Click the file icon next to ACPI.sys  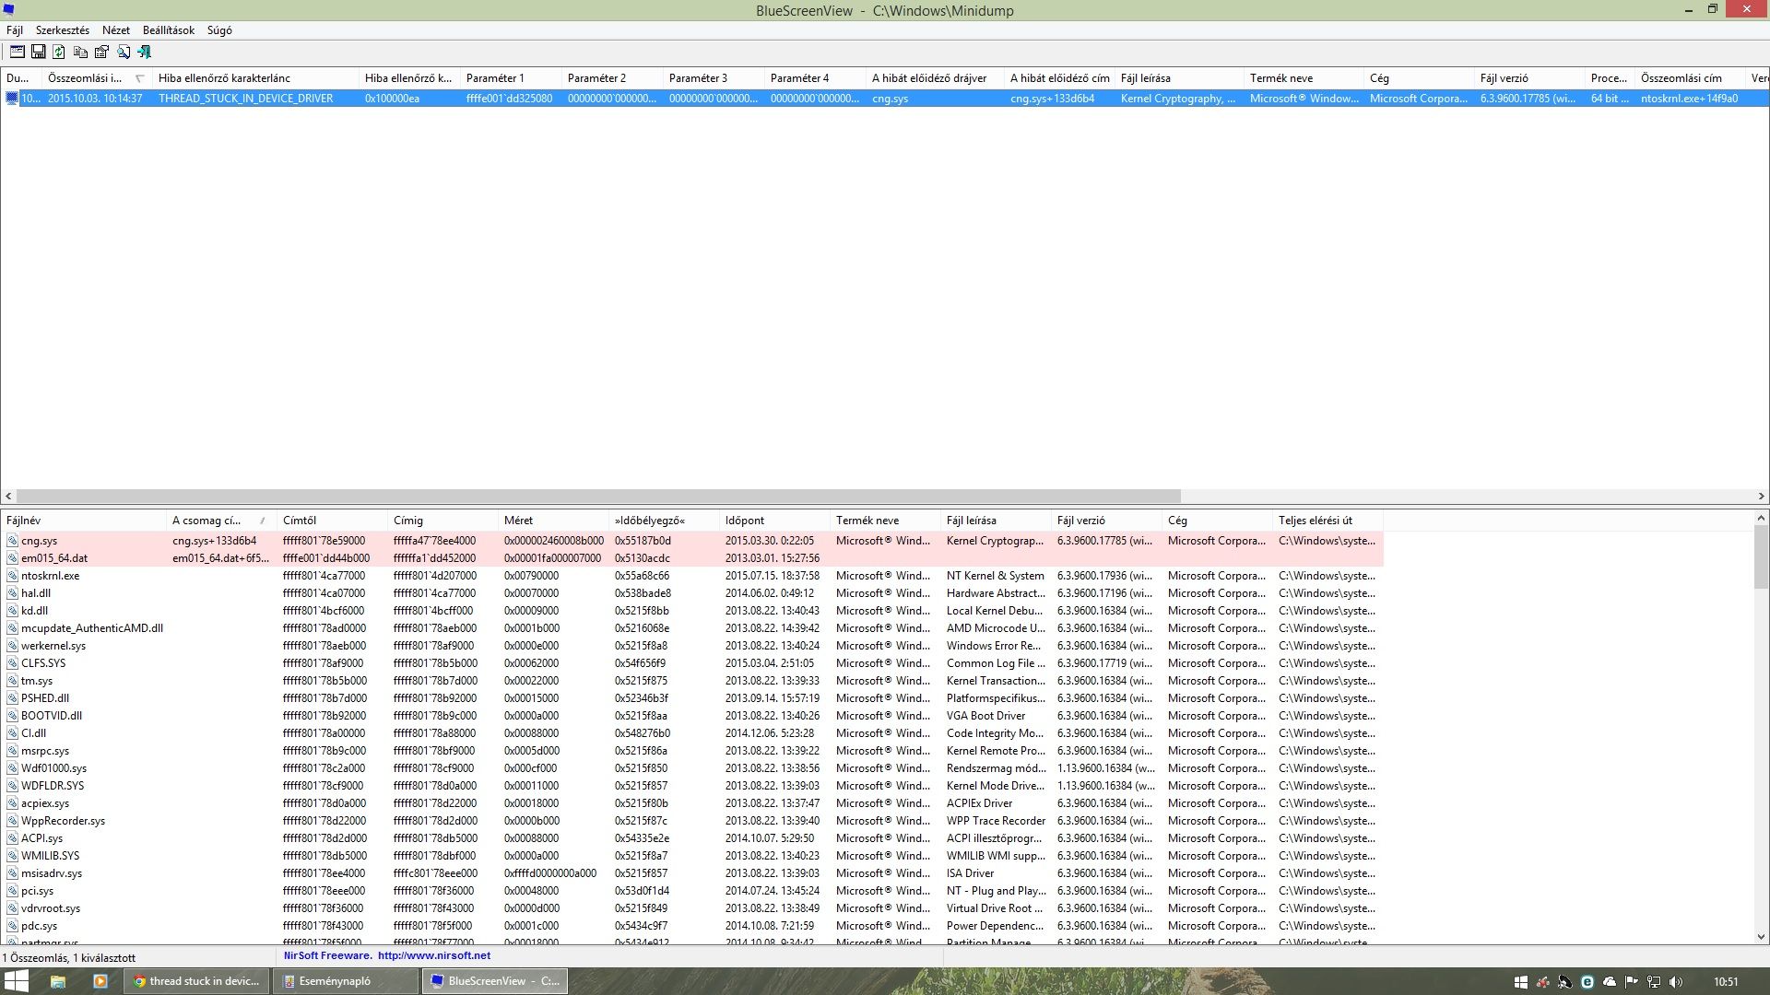pyautogui.click(x=13, y=838)
